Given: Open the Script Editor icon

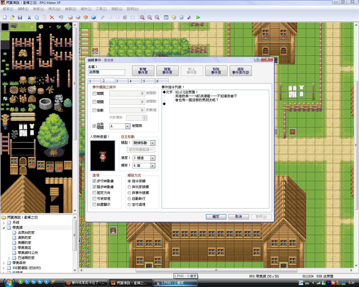Looking at the screenshot, I should [x=181, y=17].
